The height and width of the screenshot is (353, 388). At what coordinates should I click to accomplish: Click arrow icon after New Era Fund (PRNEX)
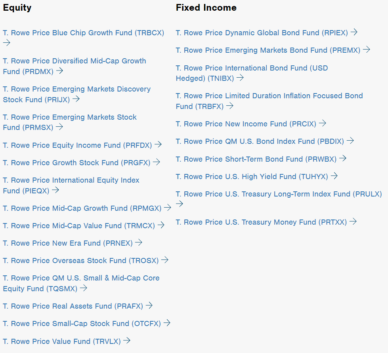coord(139,242)
